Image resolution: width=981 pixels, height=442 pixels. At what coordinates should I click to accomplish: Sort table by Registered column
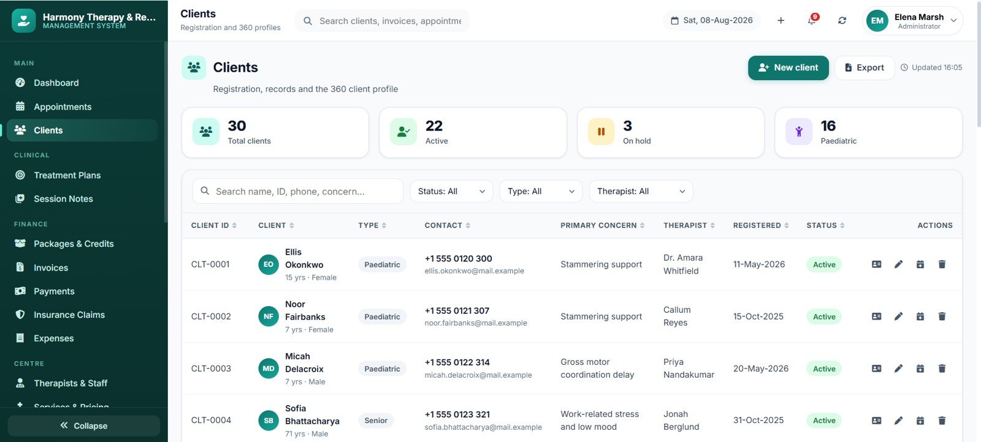(x=761, y=225)
